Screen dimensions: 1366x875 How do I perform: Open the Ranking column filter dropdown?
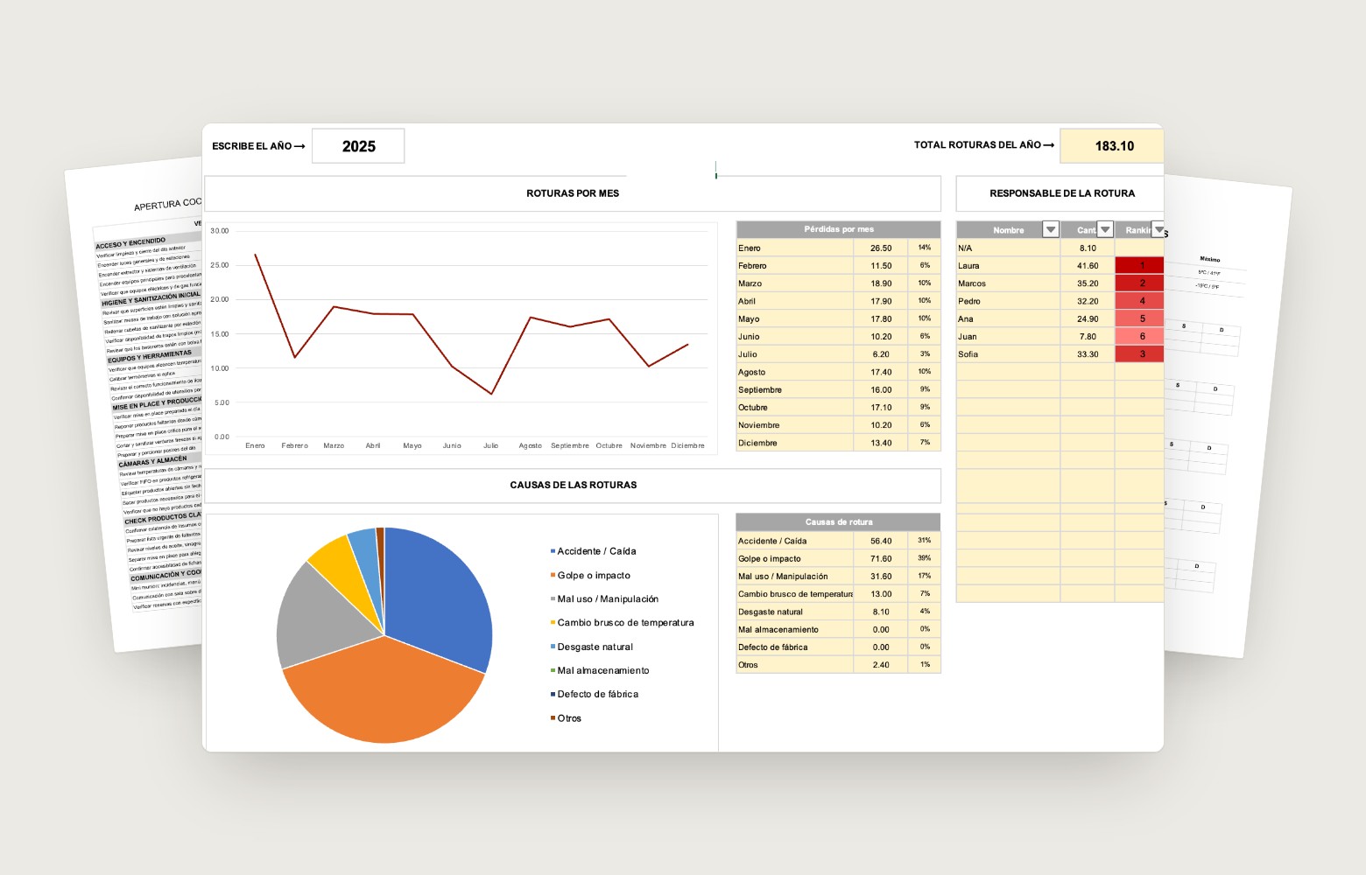coord(1158,229)
